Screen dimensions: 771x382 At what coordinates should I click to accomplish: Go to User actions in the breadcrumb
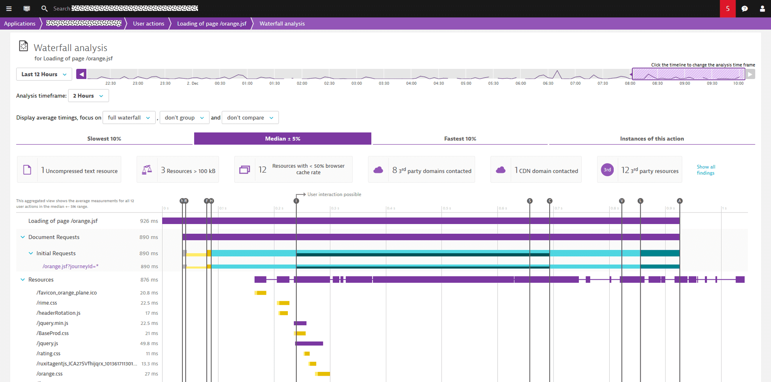pos(148,23)
